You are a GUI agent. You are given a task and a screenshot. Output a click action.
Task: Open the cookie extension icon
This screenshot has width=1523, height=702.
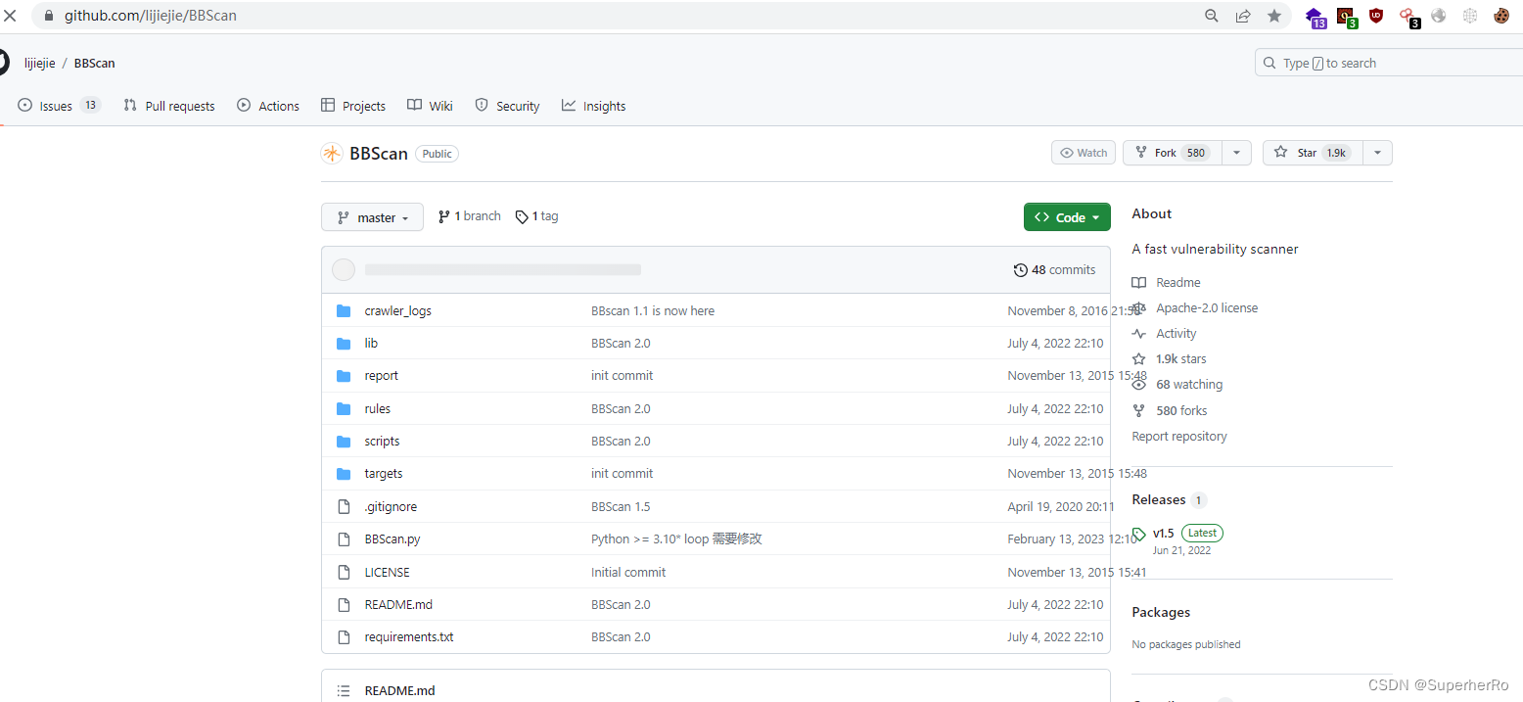1501,16
